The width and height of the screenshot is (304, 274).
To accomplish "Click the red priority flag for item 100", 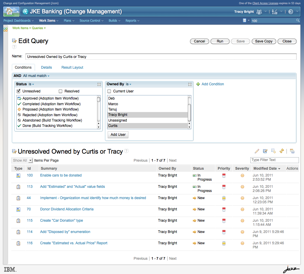I will tap(224, 176).
